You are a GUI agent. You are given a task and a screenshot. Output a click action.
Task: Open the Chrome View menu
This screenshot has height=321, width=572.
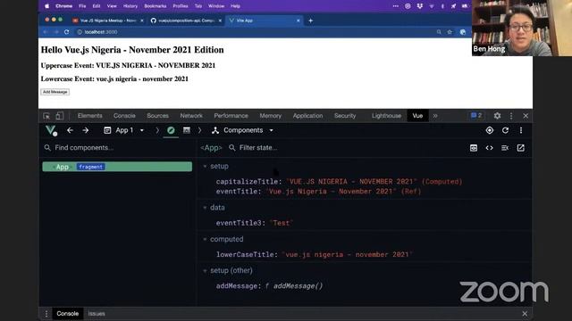pos(112,6)
